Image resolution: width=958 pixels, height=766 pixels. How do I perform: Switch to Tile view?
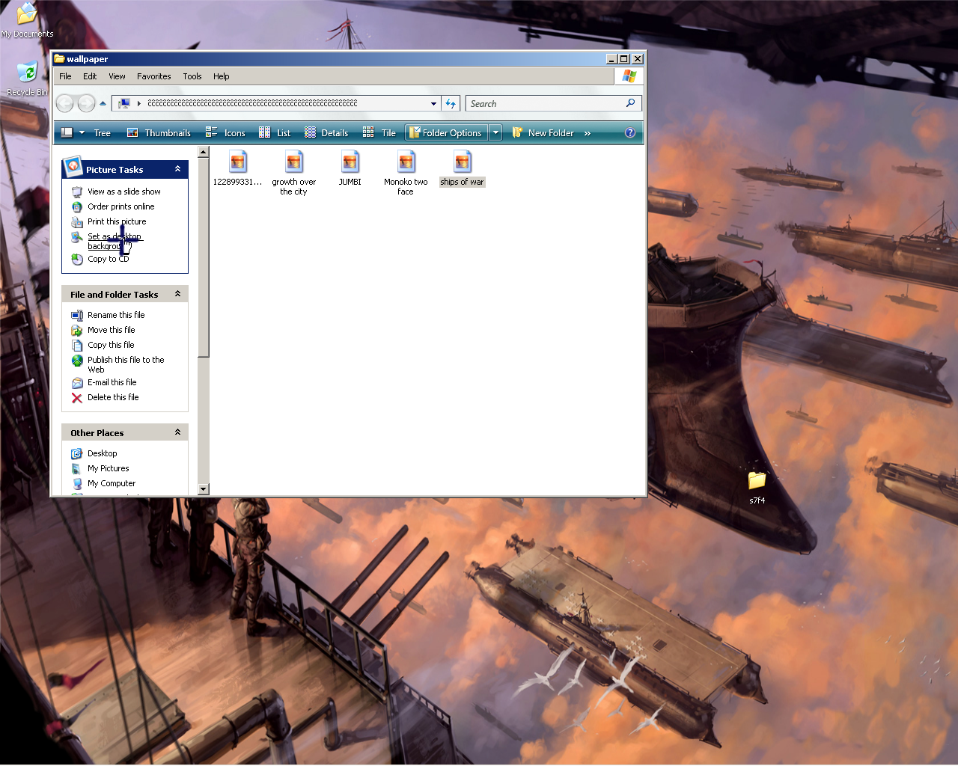(379, 133)
